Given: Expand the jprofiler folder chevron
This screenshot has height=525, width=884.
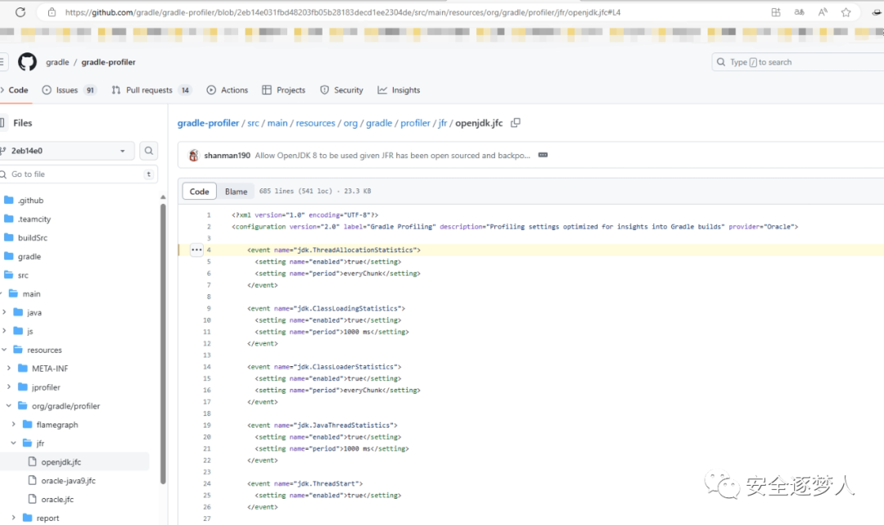Looking at the screenshot, I should (x=9, y=387).
